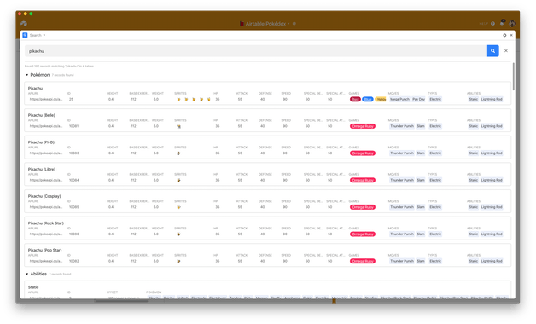Open the Pikachu (Rock Star) record
536x324 pixels.
click(x=268, y=228)
